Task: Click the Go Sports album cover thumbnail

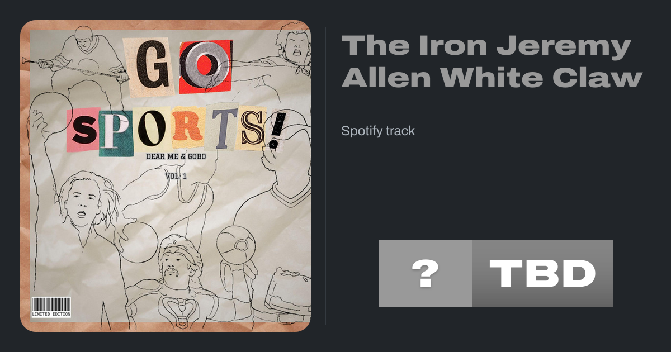Action: (x=166, y=176)
